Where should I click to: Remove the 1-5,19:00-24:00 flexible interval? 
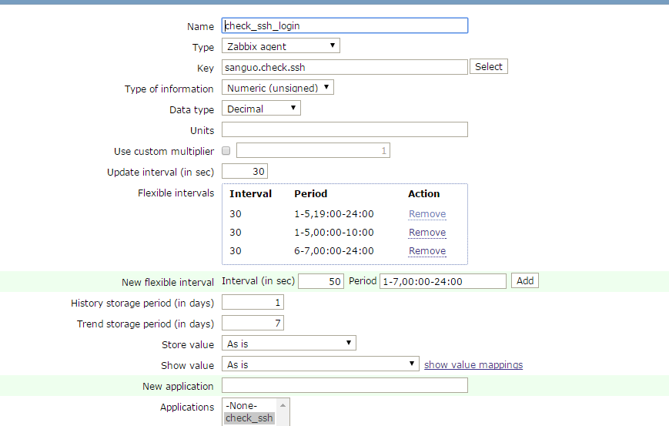(x=427, y=214)
